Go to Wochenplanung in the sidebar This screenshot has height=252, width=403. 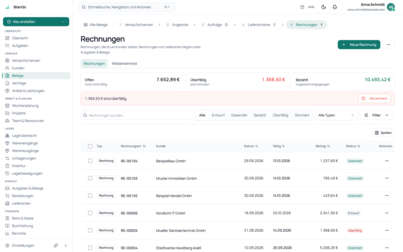click(x=36, y=106)
